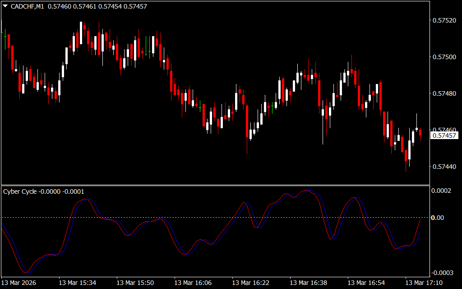Click the triangle arrow beside CADCHF,M1
Screen dimensions: 462x289
[5, 6]
